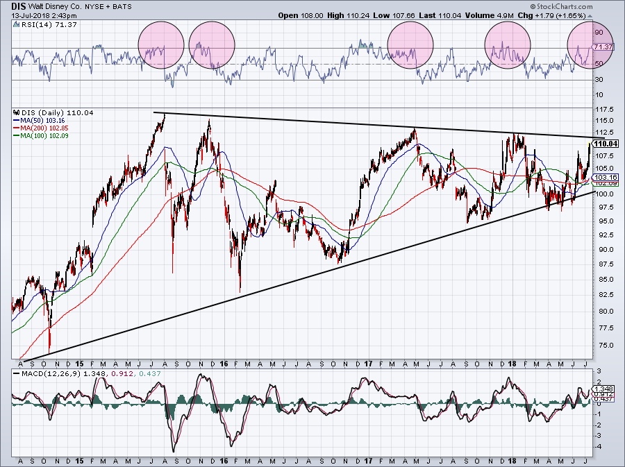Click the 112.5 price axis label
This screenshot has width=625, height=467.
[605, 133]
